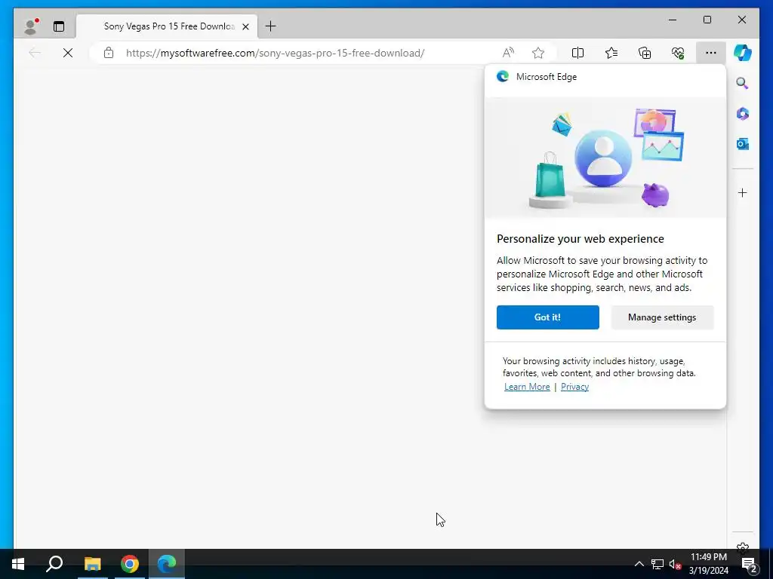Open sidebar settings gear
Image resolution: width=773 pixels, height=579 pixels.
[x=743, y=547]
